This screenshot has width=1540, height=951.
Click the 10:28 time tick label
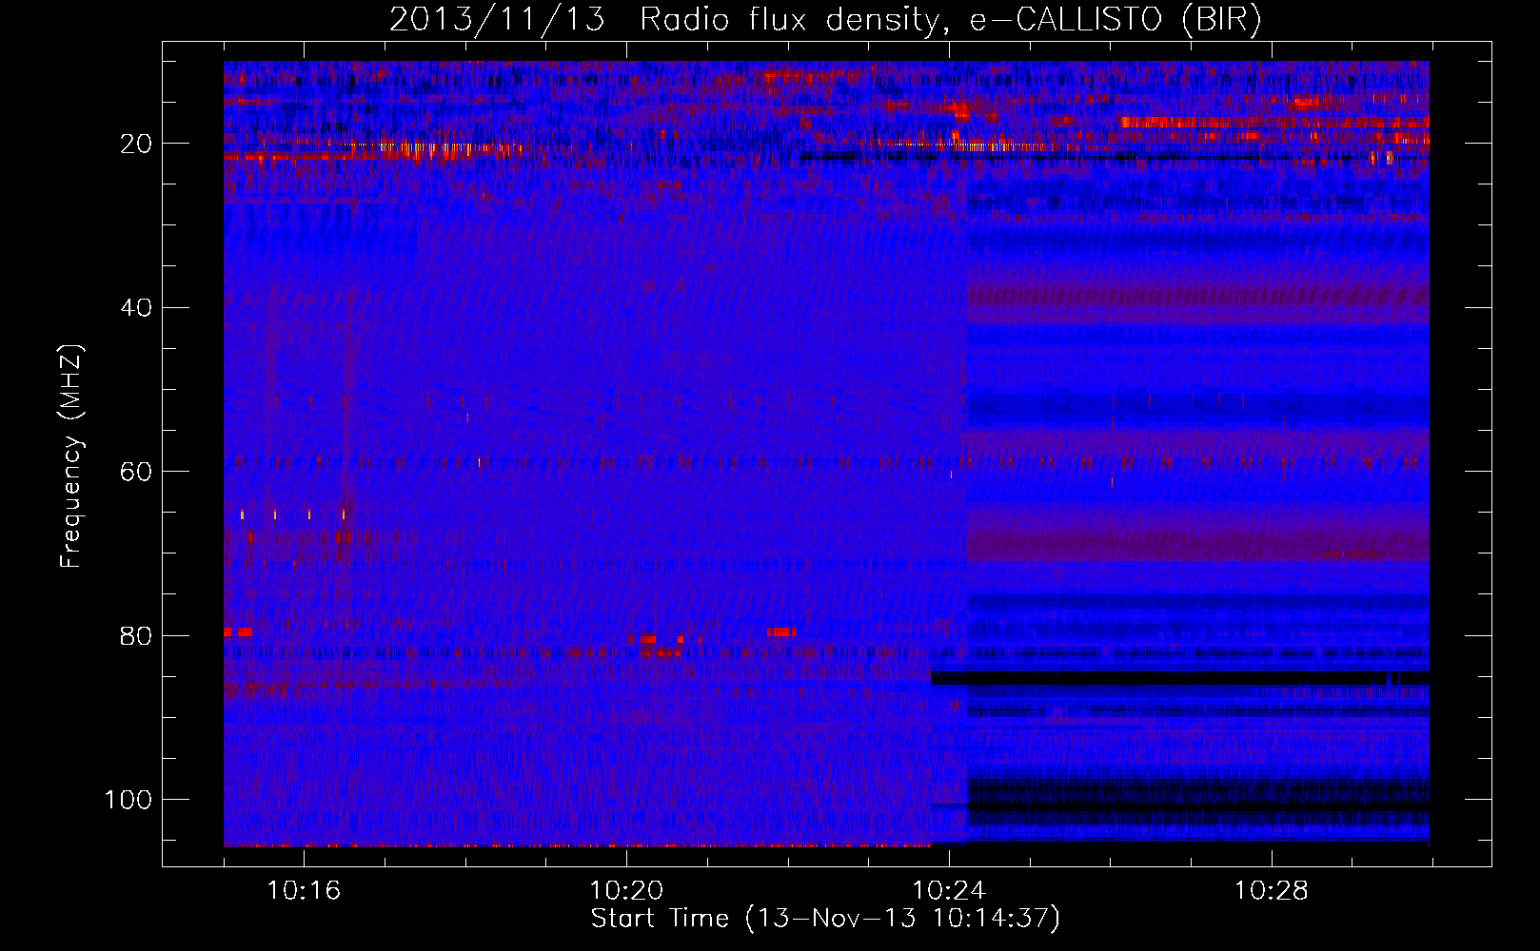[x=1272, y=891]
